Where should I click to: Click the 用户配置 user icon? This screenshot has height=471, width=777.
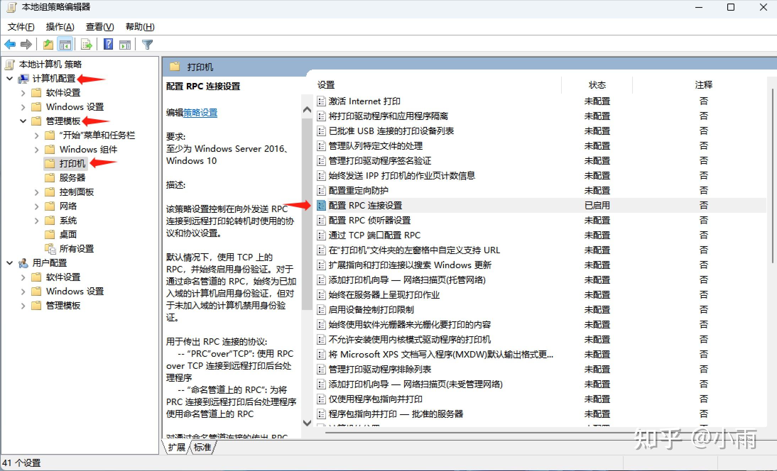coord(23,263)
